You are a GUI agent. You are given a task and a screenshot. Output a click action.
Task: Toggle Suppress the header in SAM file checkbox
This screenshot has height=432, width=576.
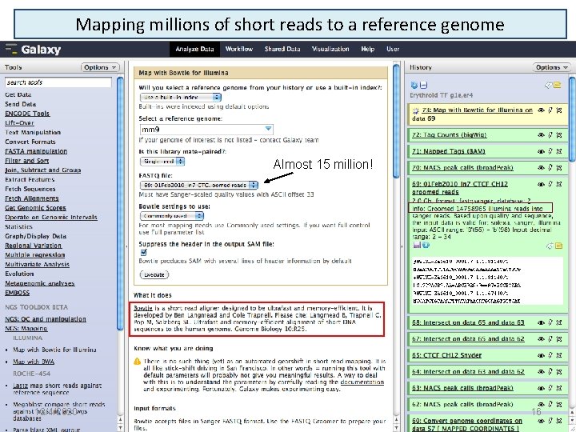tap(144, 252)
